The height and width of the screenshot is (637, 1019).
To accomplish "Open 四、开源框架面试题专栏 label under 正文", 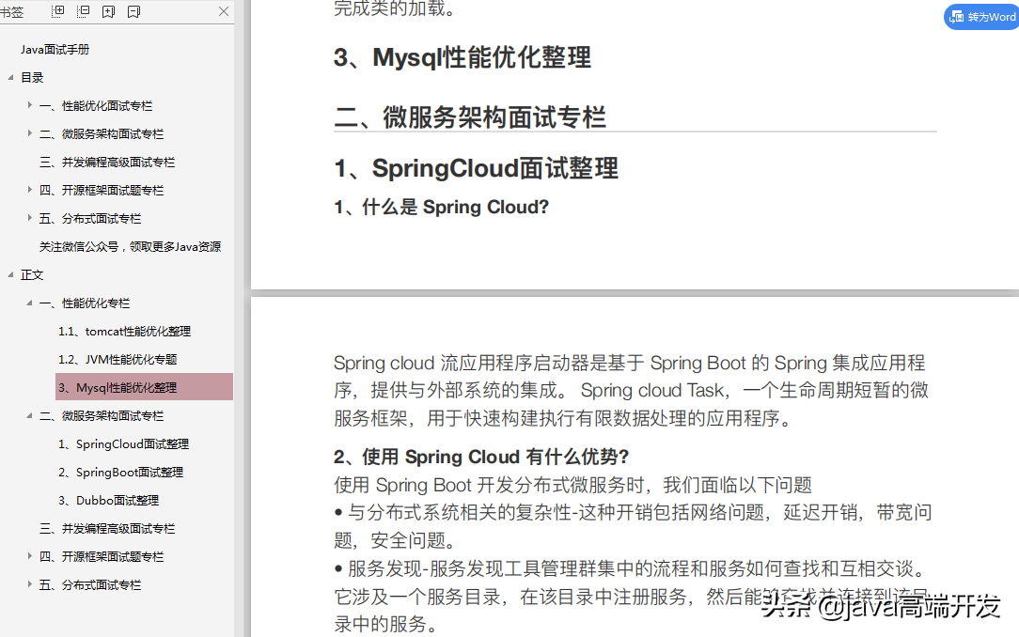I will click(x=102, y=556).
